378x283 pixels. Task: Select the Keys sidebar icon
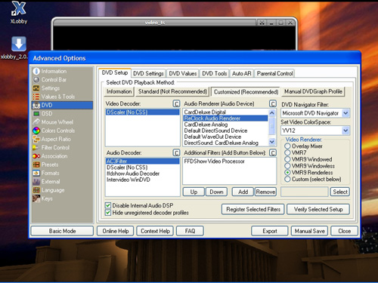tap(36, 198)
